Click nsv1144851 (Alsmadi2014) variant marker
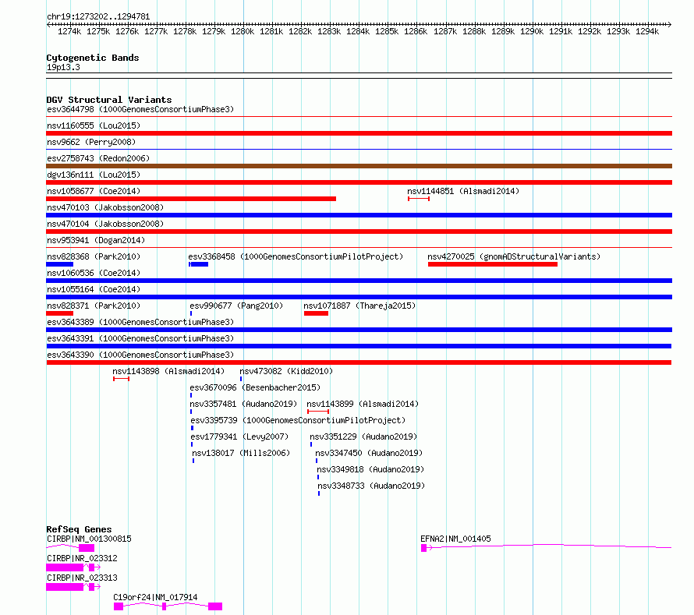This screenshot has width=694, height=615. [x=419, y=199]
